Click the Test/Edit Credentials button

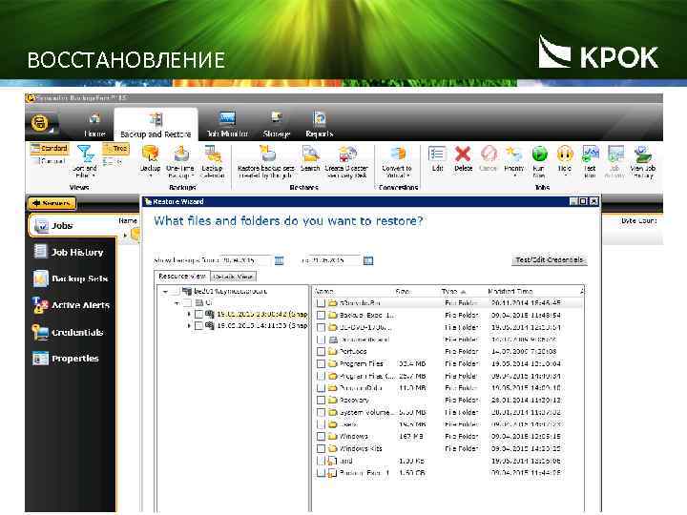[549, 260]
